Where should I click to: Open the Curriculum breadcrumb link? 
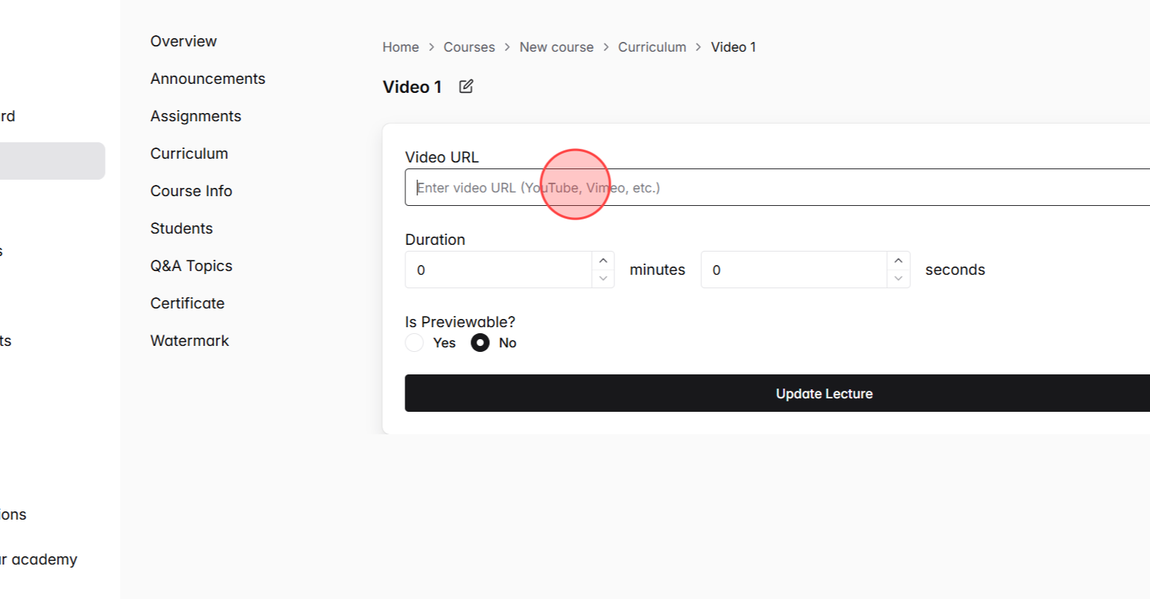click(x=652, y=46)
